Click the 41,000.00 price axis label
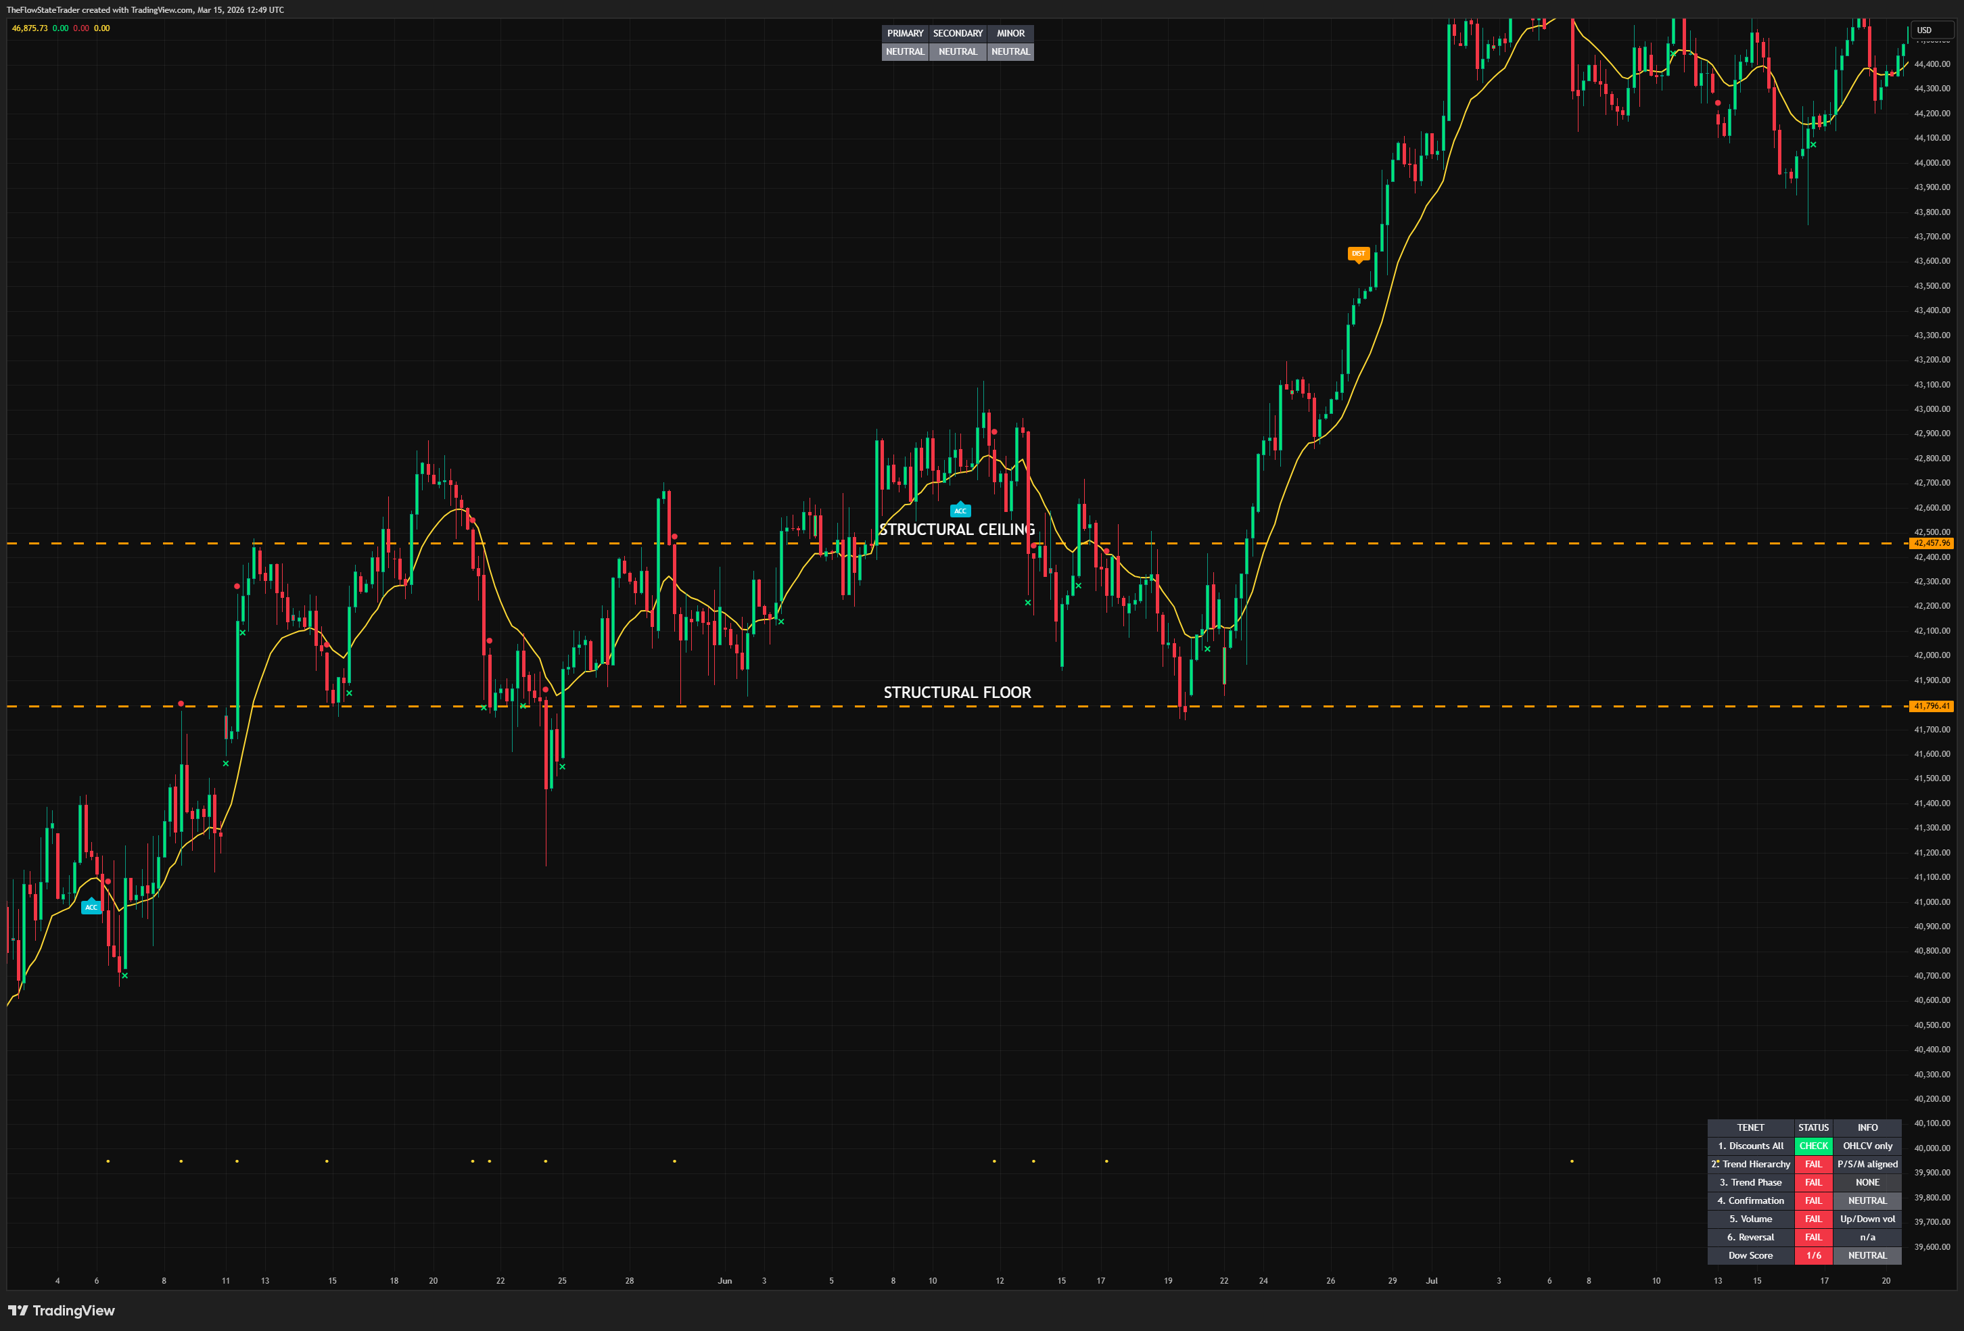Viewport: 1964px width, 1331px height. (1932, 902)
